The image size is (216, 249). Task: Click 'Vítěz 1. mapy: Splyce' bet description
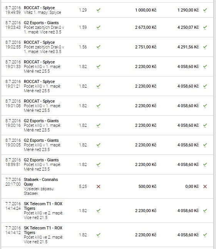coord(42,12)
